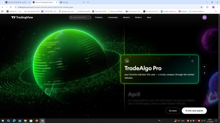Close the Personal TradingView Recap tab
This screenshot has height=123, width=220.
pos(57,2)
